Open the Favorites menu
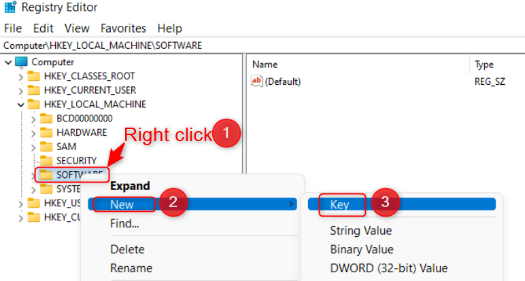The width and height of the screenshot is (525, 281). point(123,29)
